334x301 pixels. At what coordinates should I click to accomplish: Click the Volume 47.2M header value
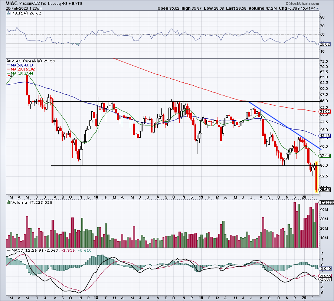[262, 8]
